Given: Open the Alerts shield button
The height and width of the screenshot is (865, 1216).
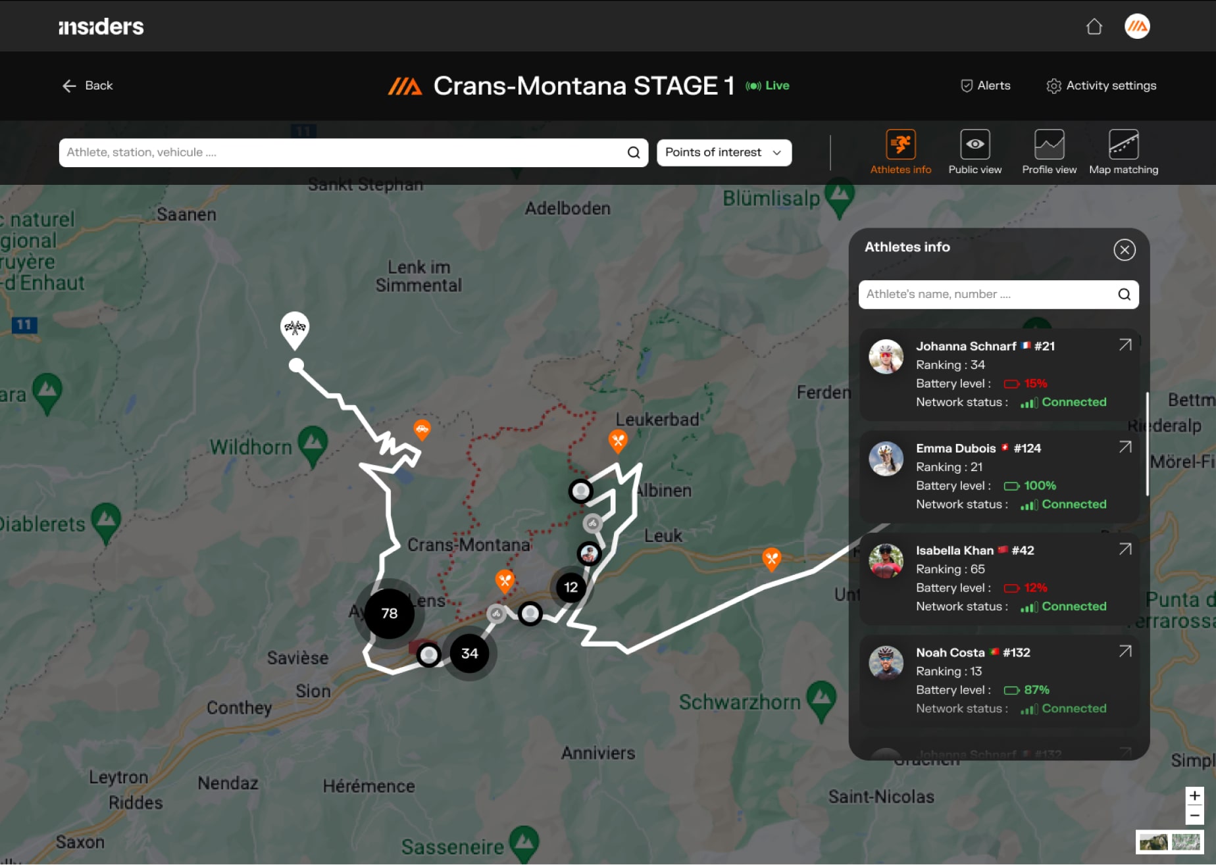Looking at the screenshot, I should coord(985,86).
